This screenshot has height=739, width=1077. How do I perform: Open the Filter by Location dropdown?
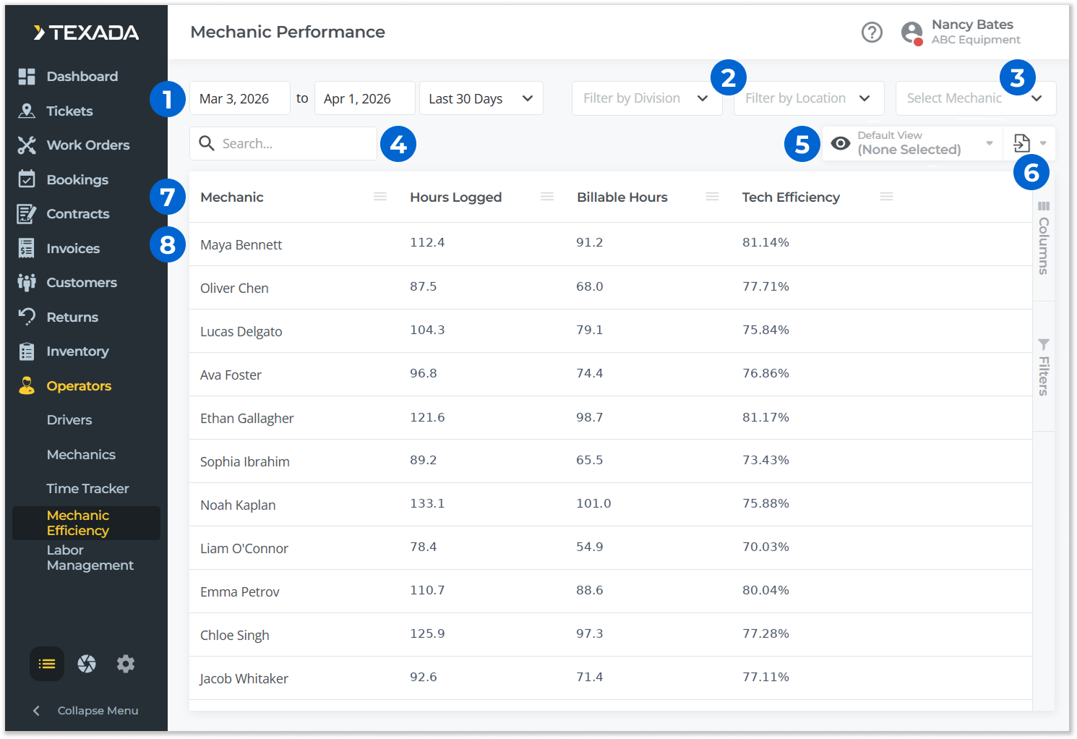tap(807, 98)
